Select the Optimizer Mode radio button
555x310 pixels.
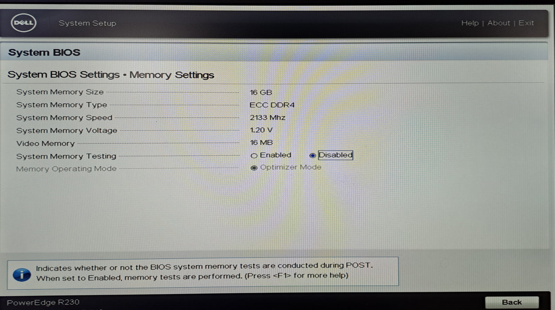pos(254,168)
